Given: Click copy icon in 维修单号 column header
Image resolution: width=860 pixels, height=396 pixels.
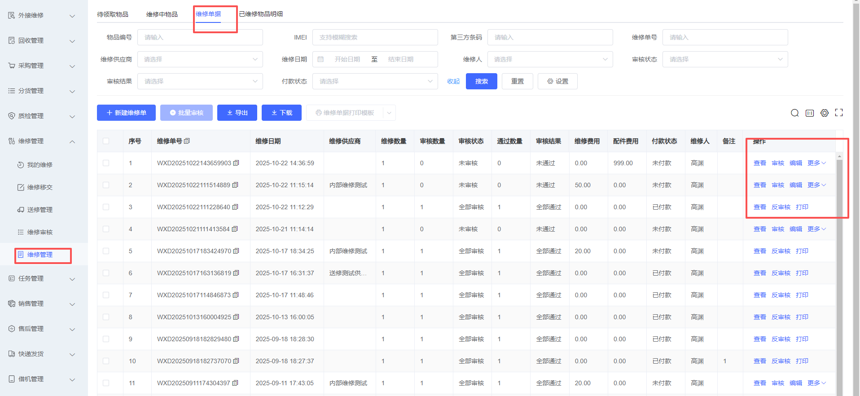Looking at the screenshot, I should 187,141.
